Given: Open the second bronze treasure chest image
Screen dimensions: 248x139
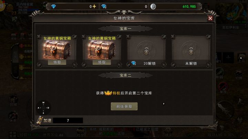Looking at the screenshot, I should point(102,50).
